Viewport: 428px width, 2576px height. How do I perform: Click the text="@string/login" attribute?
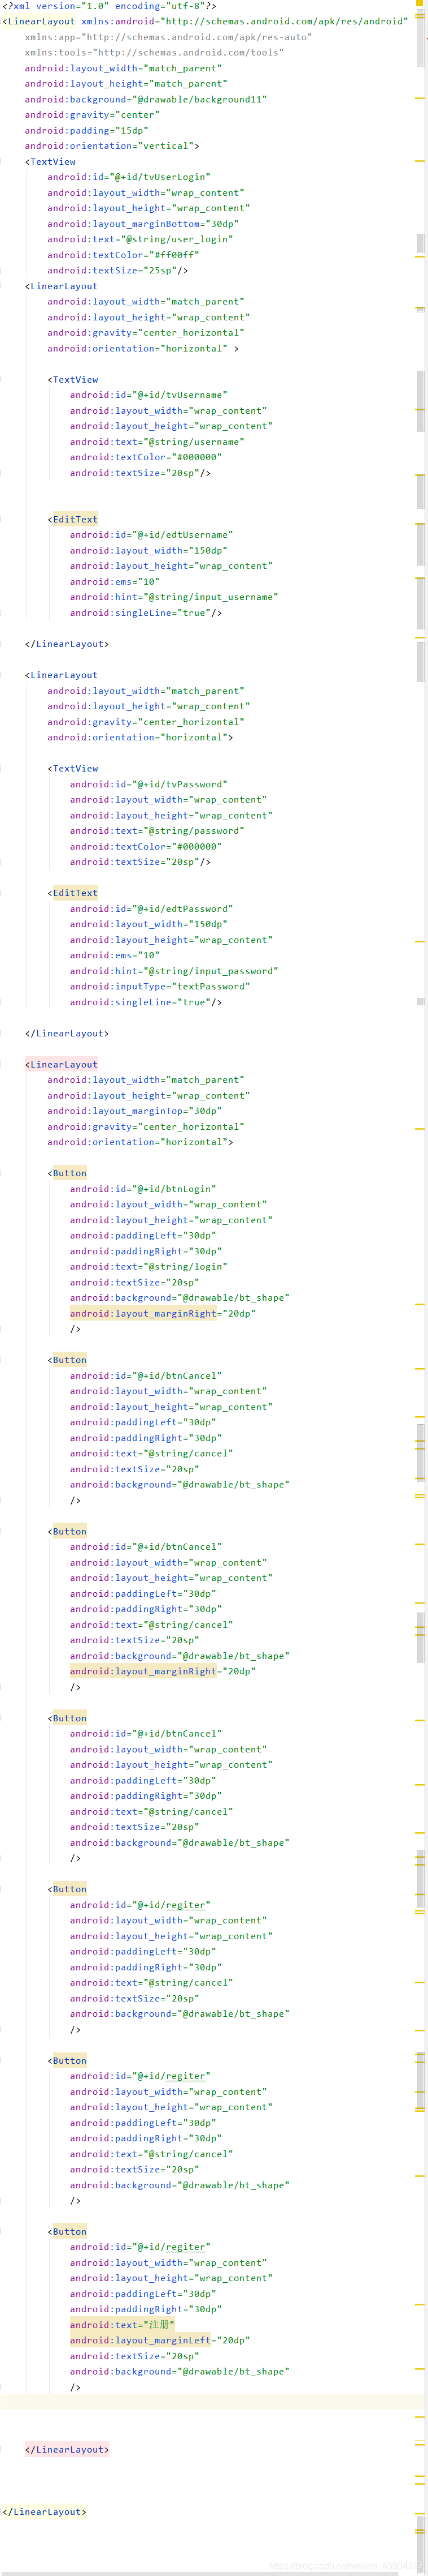click(148, 1267)
